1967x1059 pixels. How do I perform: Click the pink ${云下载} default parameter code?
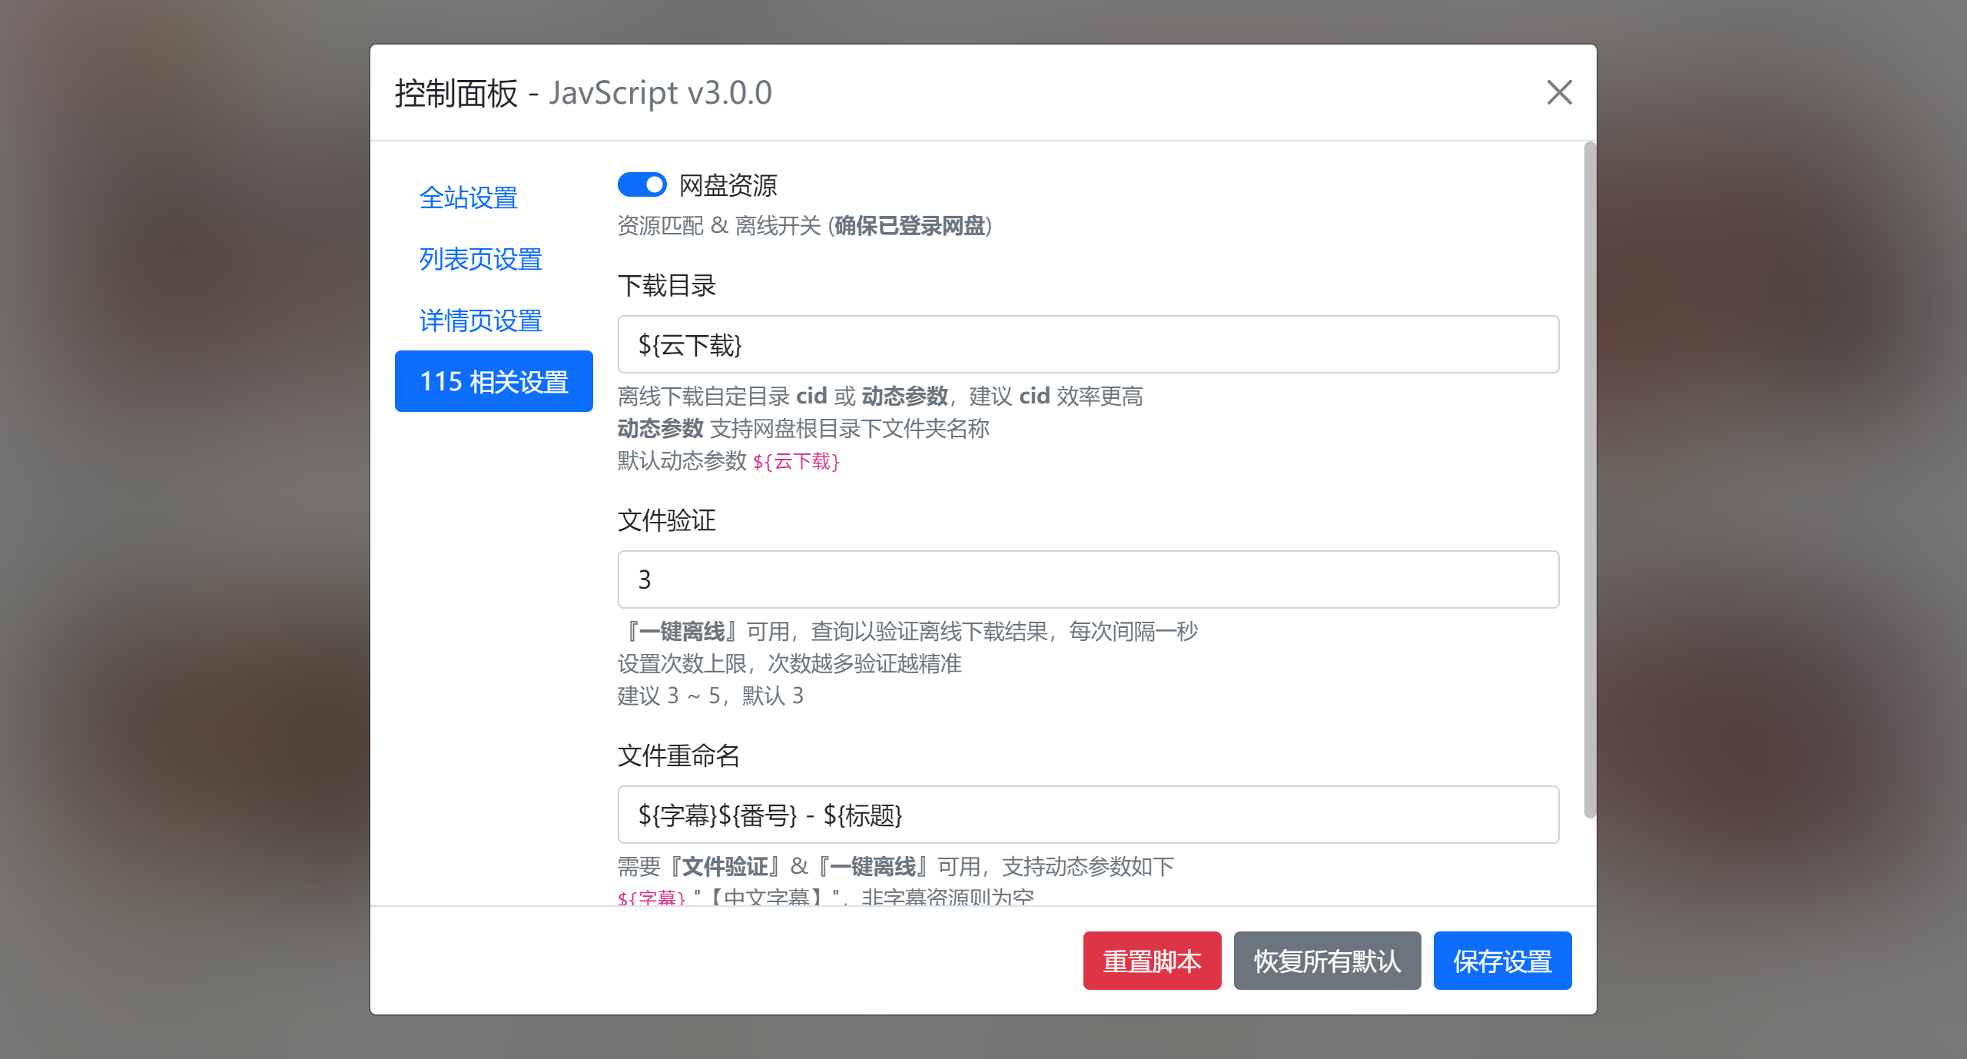[796, 461]
